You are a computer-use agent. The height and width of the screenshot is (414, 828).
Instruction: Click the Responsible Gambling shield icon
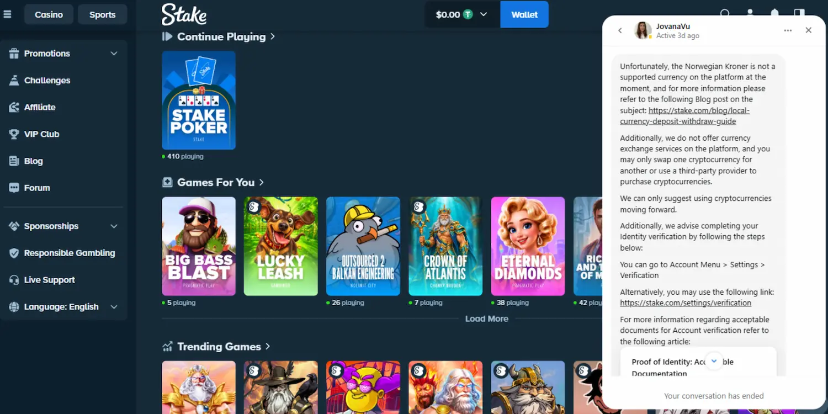(14, 253)
